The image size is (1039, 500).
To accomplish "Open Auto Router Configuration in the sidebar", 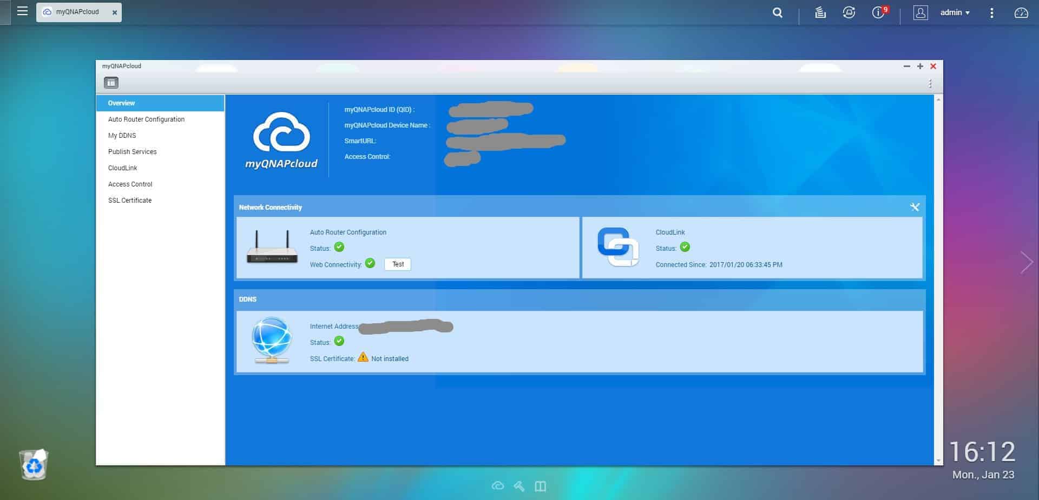I will (160, 119).
